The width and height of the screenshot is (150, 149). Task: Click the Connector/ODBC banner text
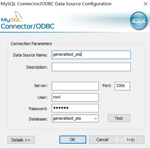28,26
